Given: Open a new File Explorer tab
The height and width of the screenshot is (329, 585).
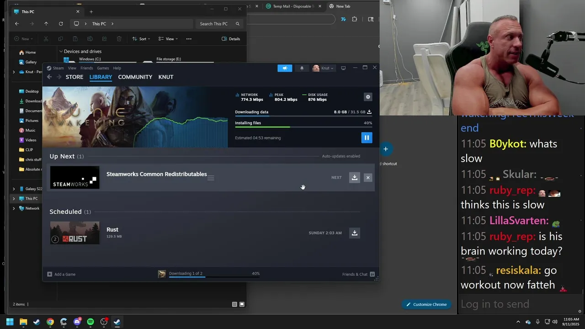Looking at the screenshot, I should (91, 11).
